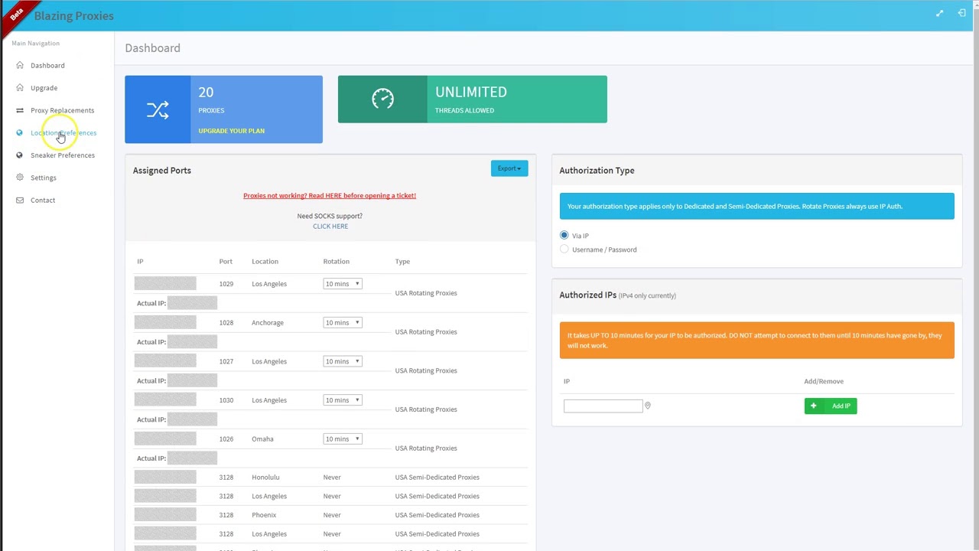Click the orange 10 minutes authorization notice
This screenshot has width=979, height=551.
pyautogui.click(x=756, y=341)
